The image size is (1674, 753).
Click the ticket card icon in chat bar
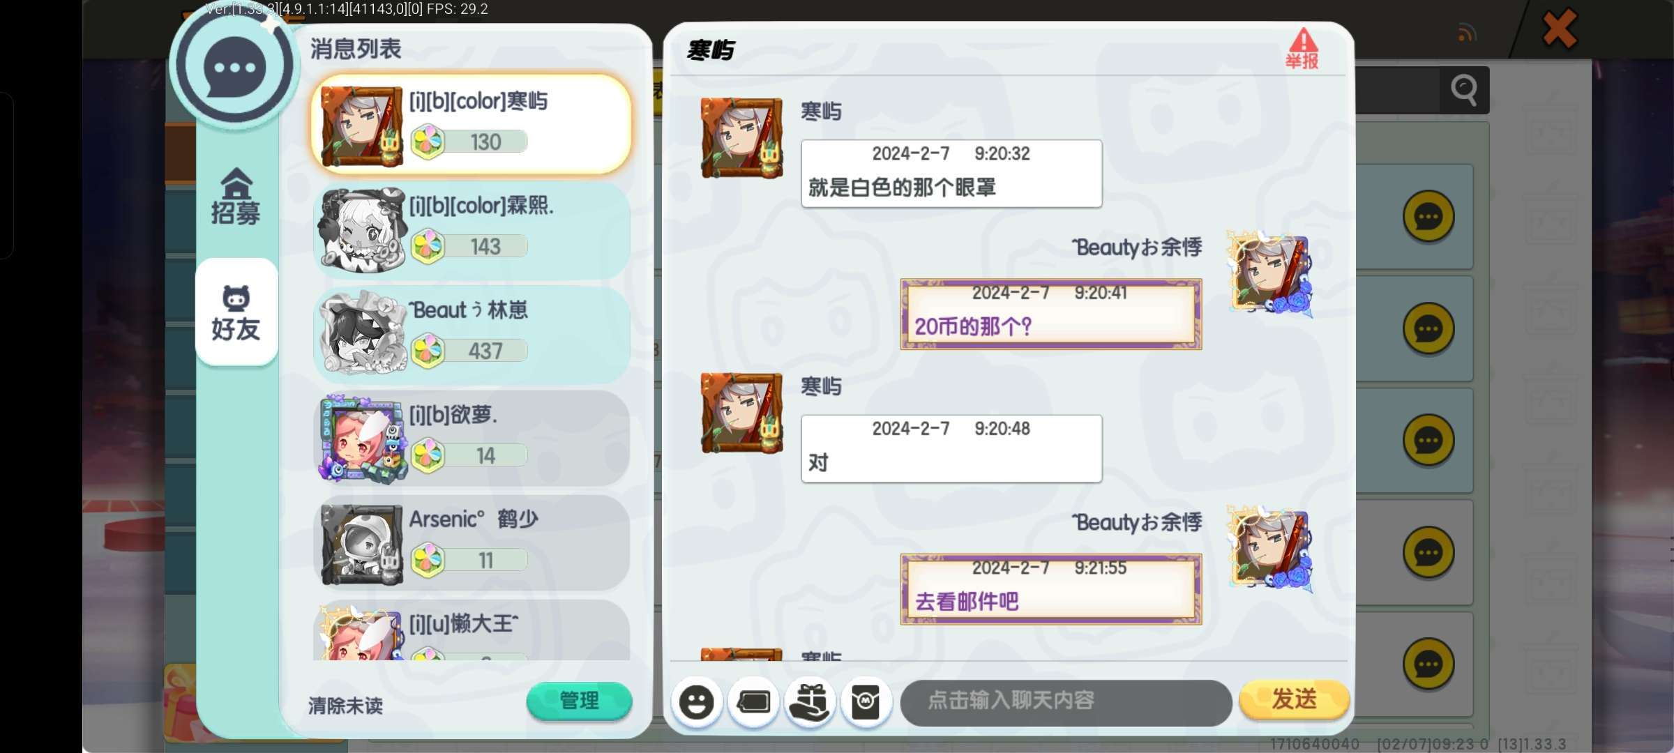coord(753,701)
